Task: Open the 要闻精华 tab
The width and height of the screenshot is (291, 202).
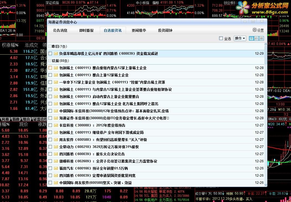Action: pyautogui.click(x=139, y=30)
